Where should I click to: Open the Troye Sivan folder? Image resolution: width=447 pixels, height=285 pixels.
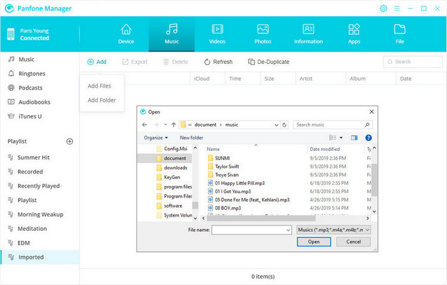223,174
